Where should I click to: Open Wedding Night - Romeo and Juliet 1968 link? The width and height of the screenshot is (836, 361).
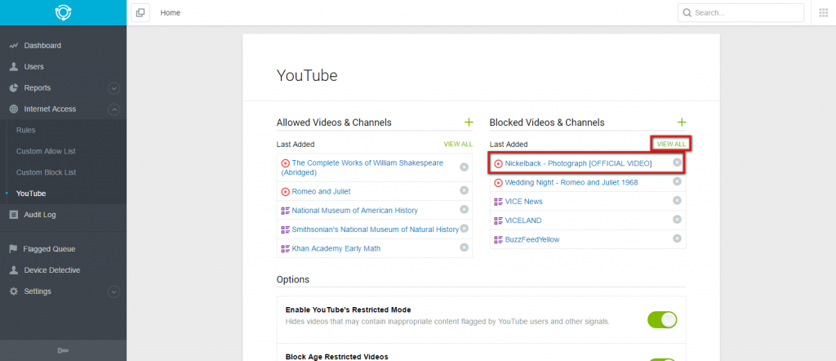coord(571,182)
